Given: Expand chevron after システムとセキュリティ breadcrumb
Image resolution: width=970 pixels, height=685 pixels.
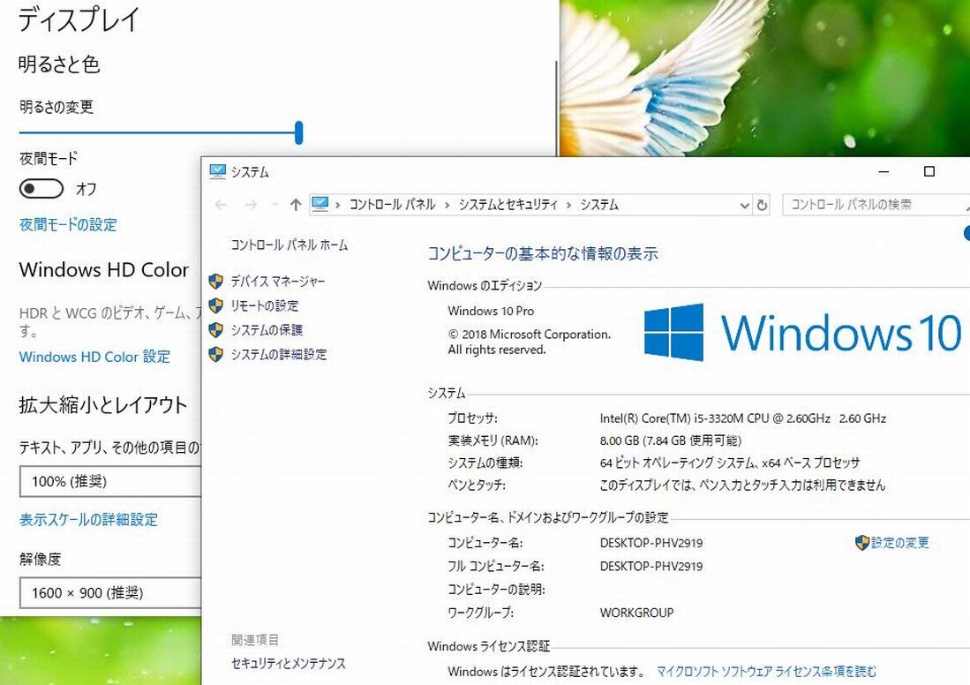Looking at the screenshot, I should click(569, 206).
